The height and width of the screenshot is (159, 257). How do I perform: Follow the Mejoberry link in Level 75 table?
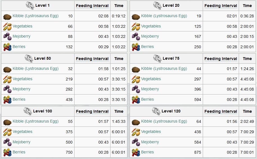[x=150, y=89]
